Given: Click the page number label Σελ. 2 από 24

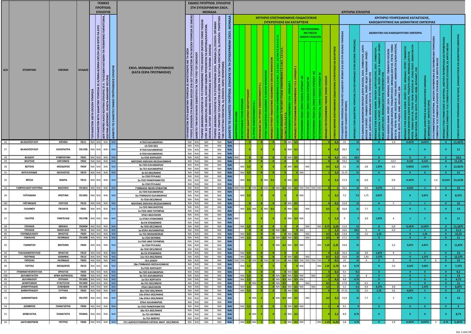Looking at the screenshot, I should click(x=463, y=332).
